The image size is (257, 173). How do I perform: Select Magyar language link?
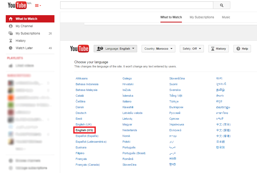point(127,124)
